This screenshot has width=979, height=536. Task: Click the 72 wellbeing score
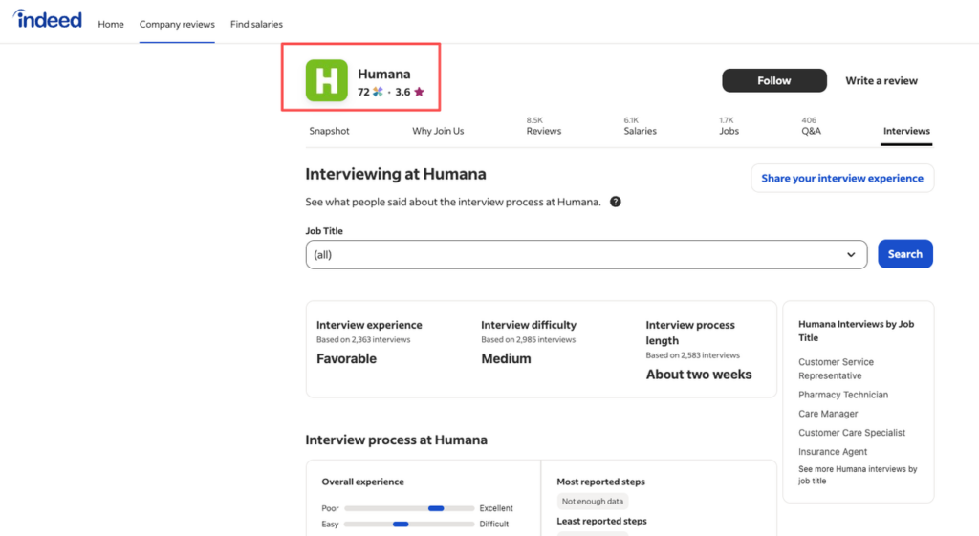tap(363, 92)
